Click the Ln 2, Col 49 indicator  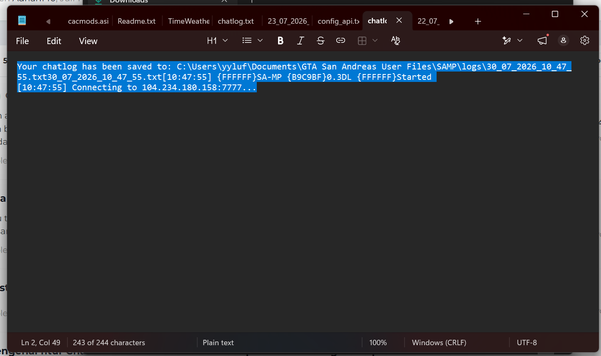click(x=41, y=343)
